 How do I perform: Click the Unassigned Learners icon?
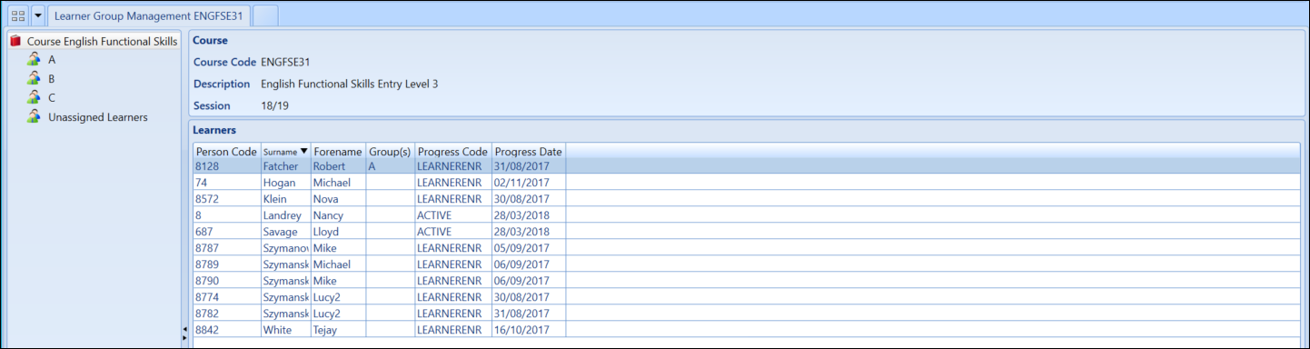(x=35, y=116)
